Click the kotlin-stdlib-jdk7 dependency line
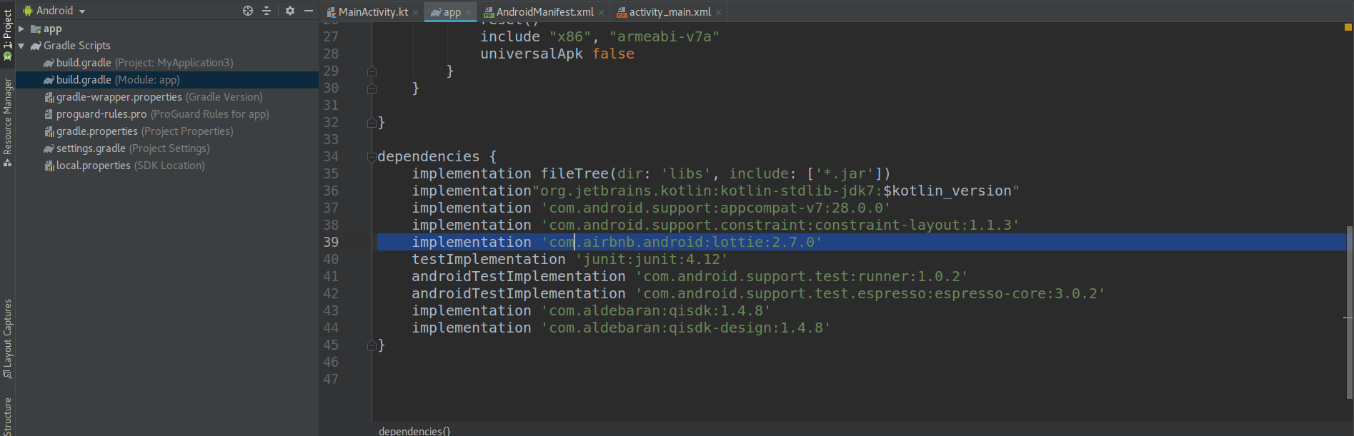 click(x=715, y=191)
